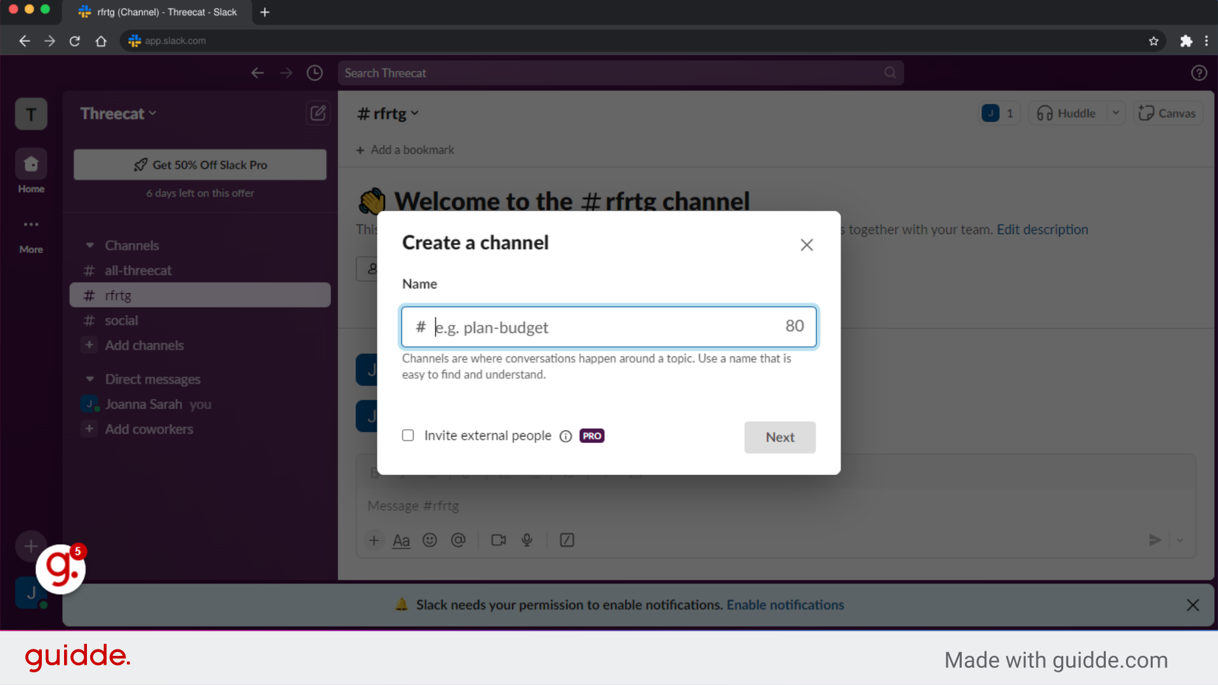Switch to the rfrtg Slack browser tab

pyautogui.click(x=157, y=12)
